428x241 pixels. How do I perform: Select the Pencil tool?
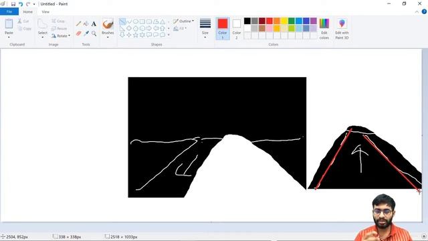coord(79,24)
